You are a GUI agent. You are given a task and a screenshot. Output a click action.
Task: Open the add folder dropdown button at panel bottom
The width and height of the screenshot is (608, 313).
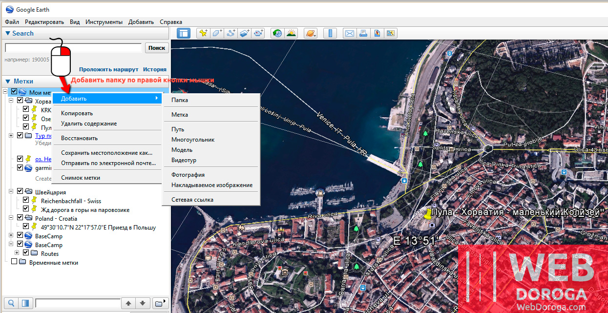pos(160,303)
